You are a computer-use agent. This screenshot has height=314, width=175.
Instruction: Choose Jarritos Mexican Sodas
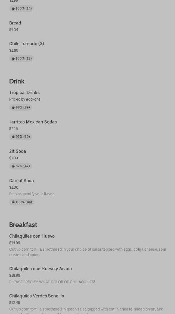click(33, 122)
